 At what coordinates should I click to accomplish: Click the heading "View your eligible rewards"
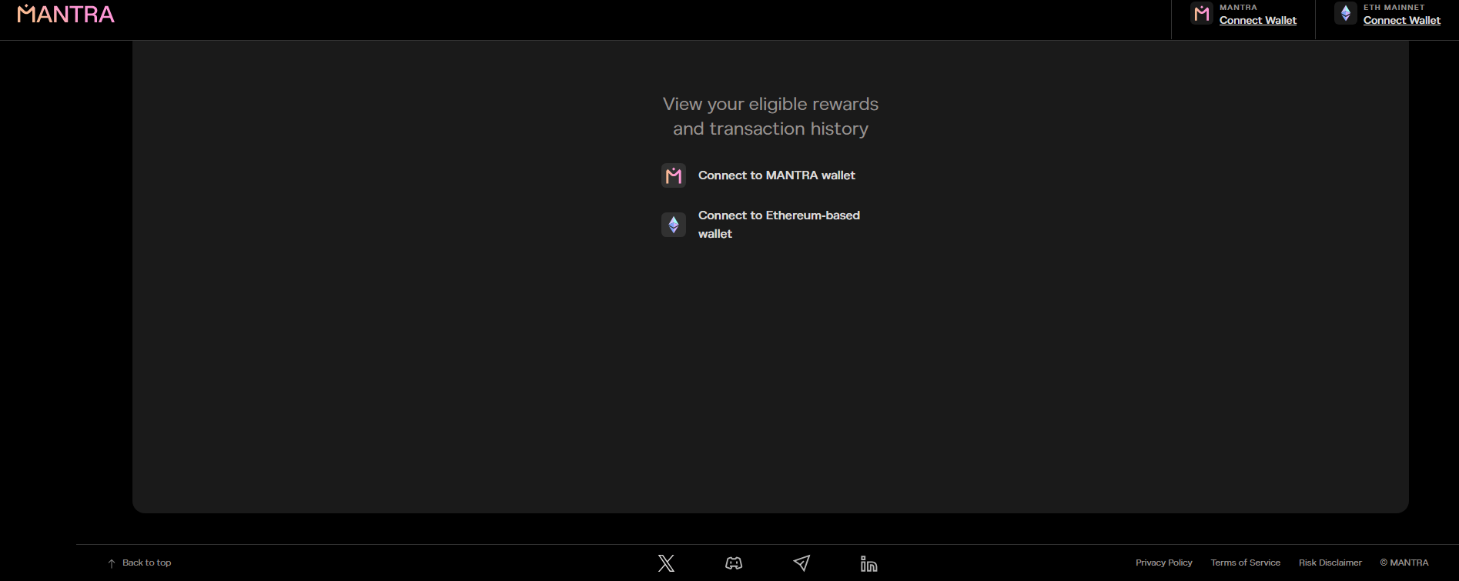(771, 104)
